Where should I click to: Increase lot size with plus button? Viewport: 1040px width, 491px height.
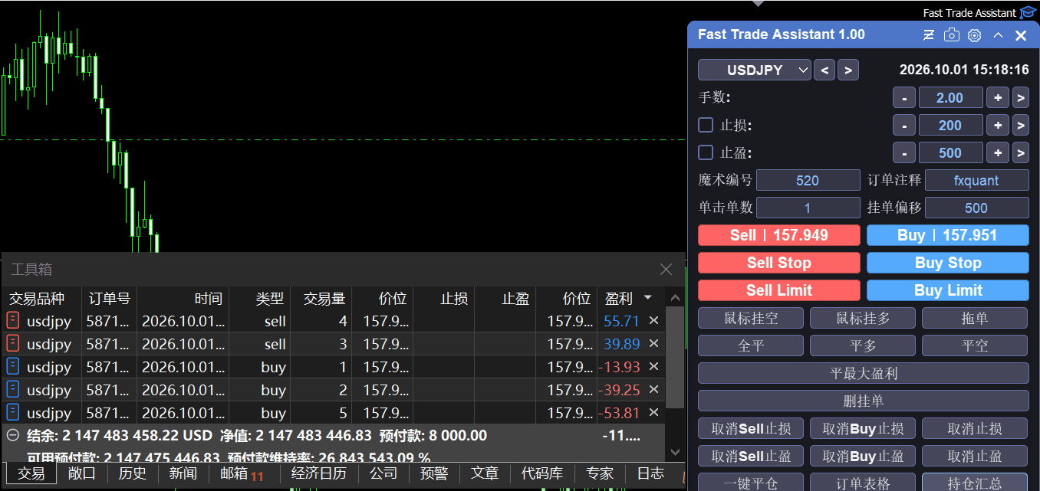click(x=998, y=97)
